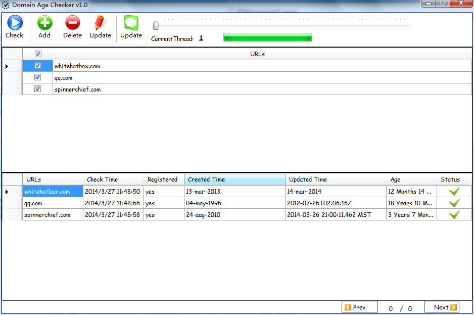
Task: Click the green checkmark status for qq.com
Action: click(454, 203)
